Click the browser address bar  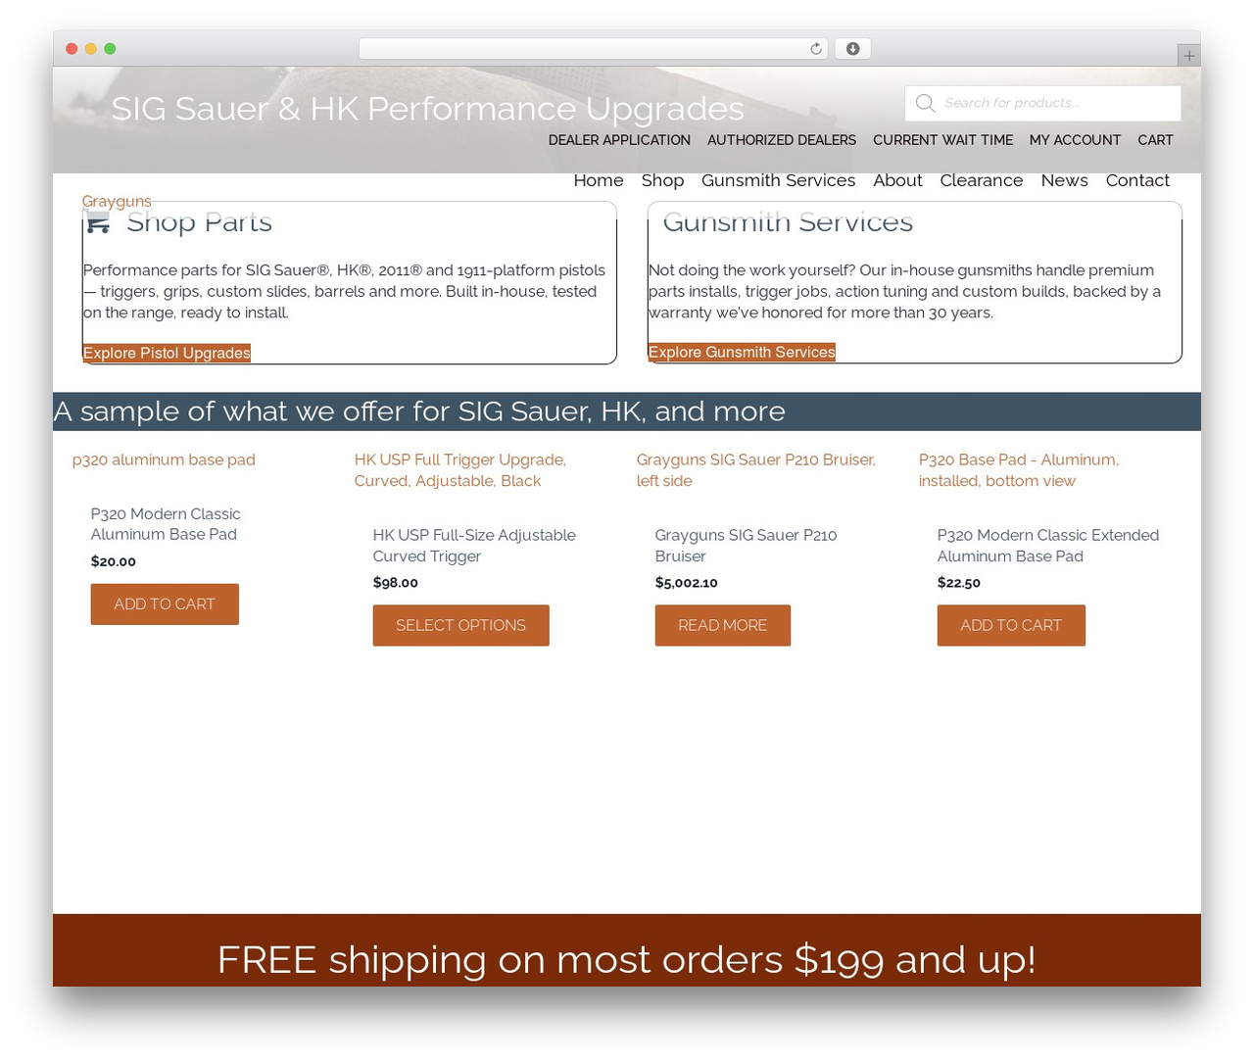click(x=594, y=49)
